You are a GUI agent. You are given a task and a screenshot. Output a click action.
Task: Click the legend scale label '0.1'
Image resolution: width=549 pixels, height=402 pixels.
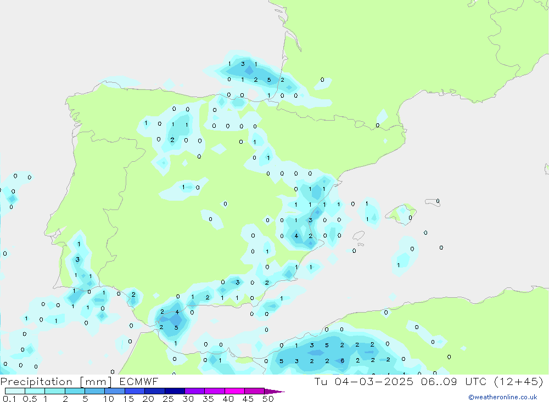[x=9, y=399]
